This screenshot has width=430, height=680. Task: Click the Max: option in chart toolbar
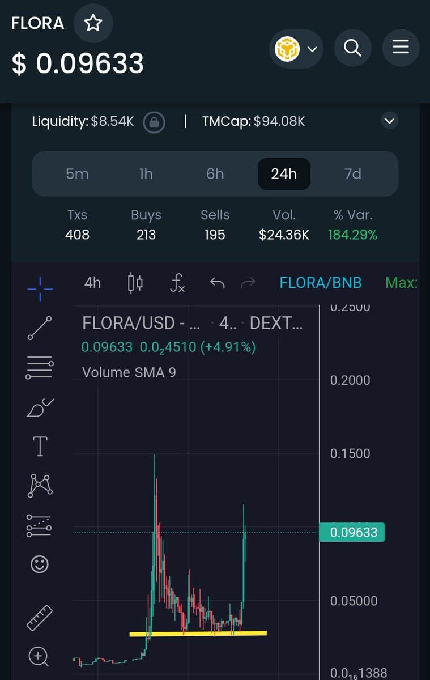coord(401,282)
